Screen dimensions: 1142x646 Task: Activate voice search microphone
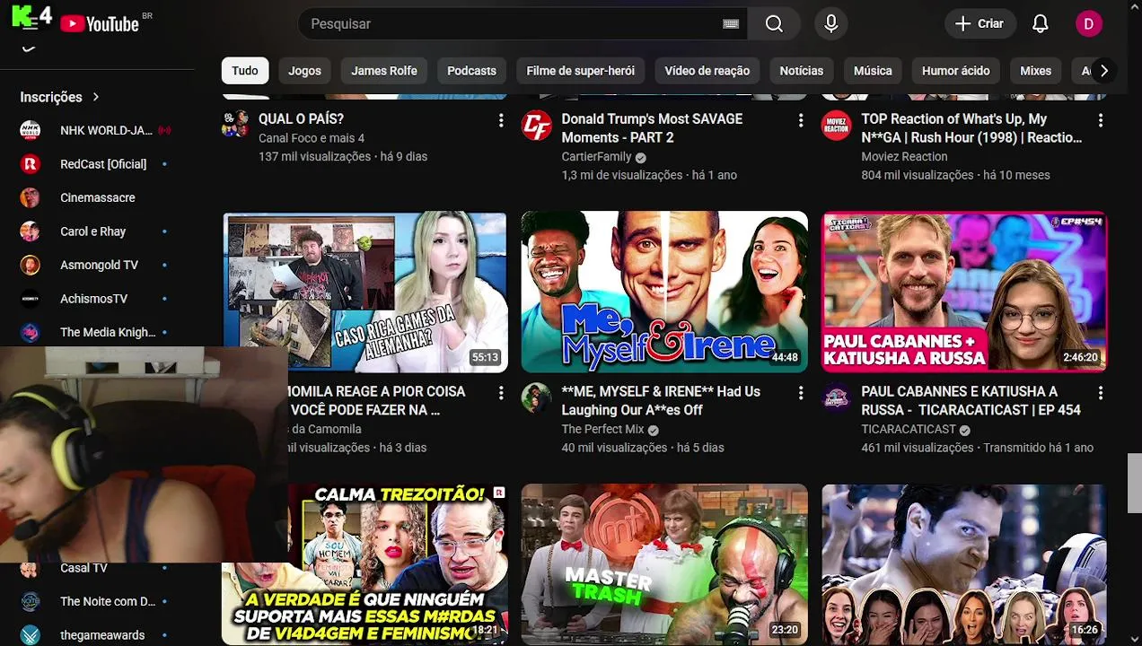coord(831,24)
